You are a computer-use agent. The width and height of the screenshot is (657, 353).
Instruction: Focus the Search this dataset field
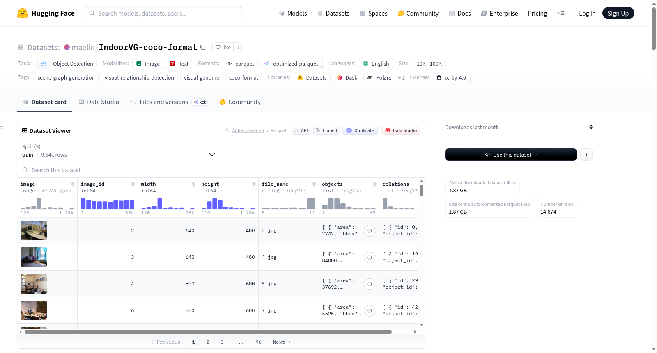(221, 170)
